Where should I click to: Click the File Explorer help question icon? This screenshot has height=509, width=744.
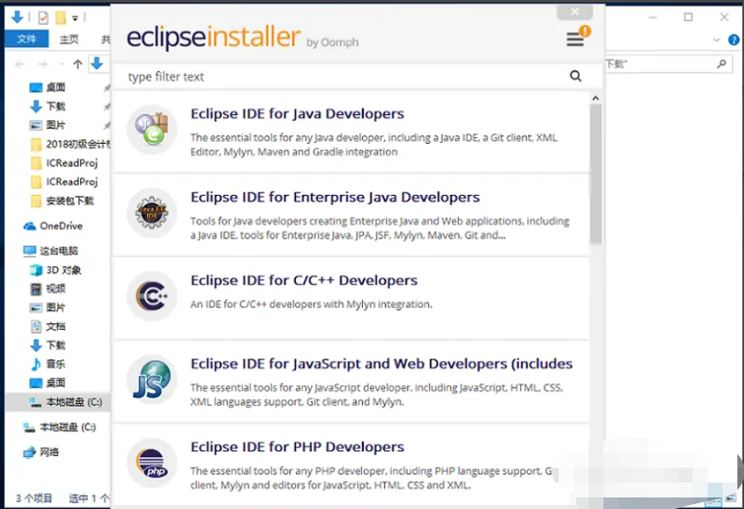pyautogui.click(x=733, y=40)
